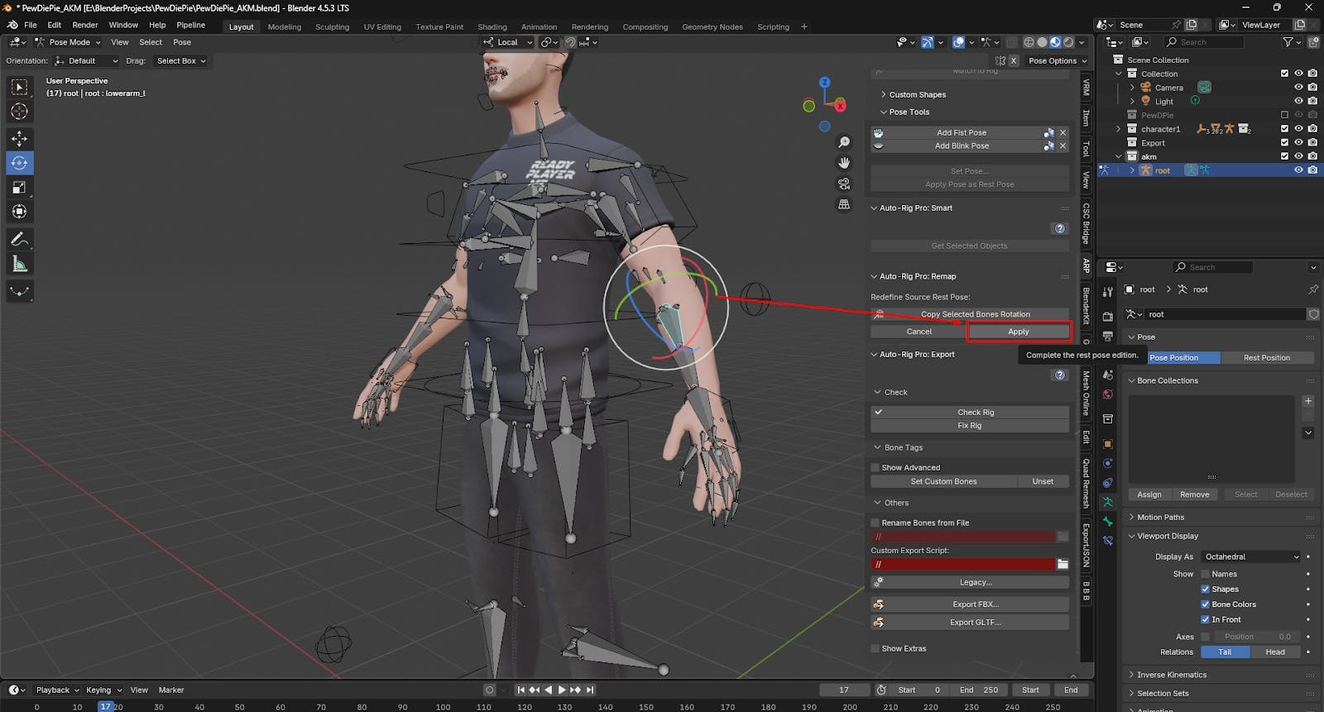Click the Auto-Rig Pro Smart help icon
This screenshot has width=1324, height=712.
tap(1059, 228)
